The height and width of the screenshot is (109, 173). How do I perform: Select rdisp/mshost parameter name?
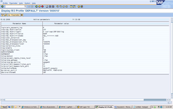point(7,56)
